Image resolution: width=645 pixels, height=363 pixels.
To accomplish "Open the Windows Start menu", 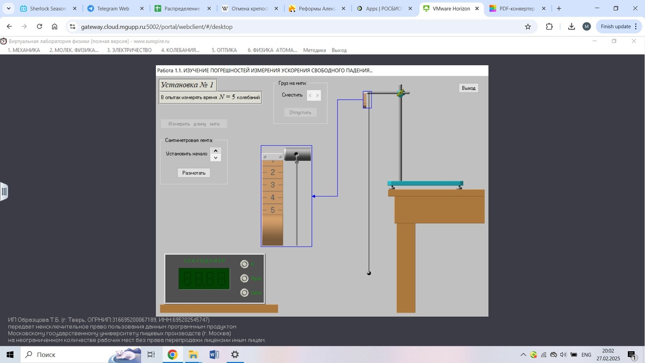I will (x=10, y=354).
